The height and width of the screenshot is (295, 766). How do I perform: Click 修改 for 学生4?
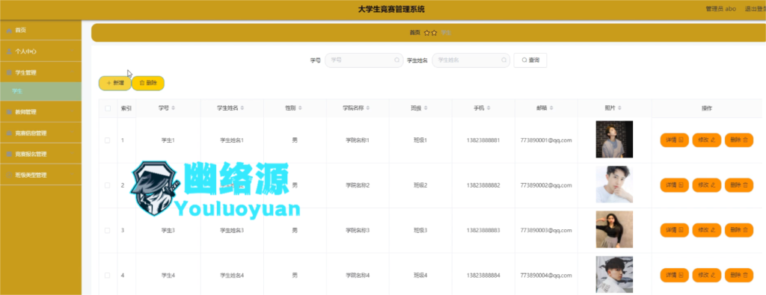pyautogui.click(x=706, y=276)
